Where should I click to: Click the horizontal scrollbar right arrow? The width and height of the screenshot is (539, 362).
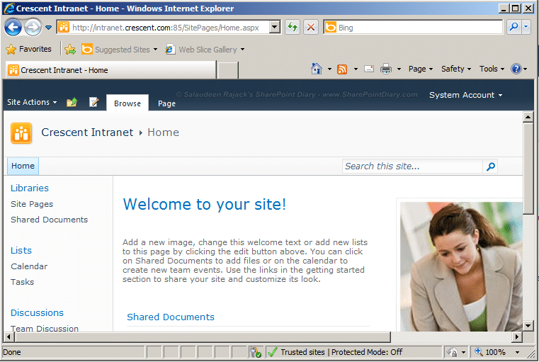point(517,337)
